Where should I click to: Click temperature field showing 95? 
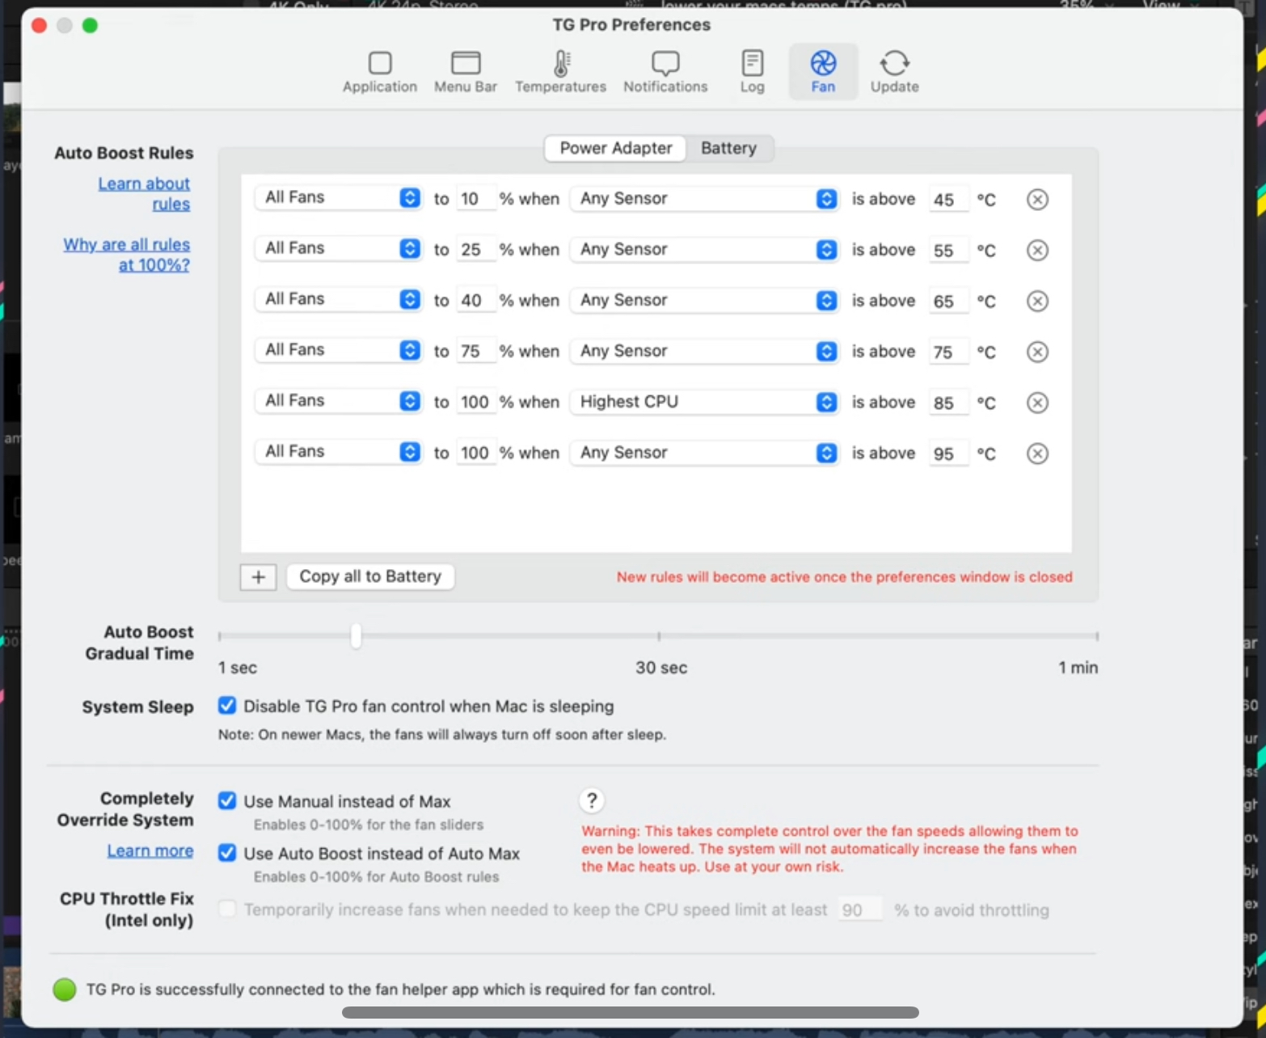(947, 454)
